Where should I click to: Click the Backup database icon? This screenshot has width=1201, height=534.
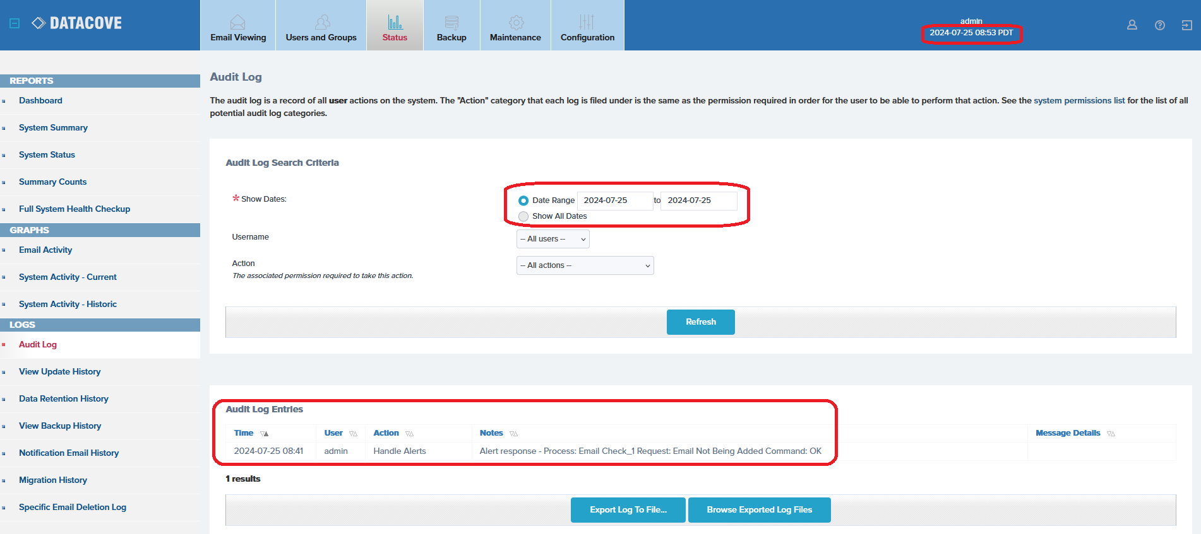[x=451, y=23]
